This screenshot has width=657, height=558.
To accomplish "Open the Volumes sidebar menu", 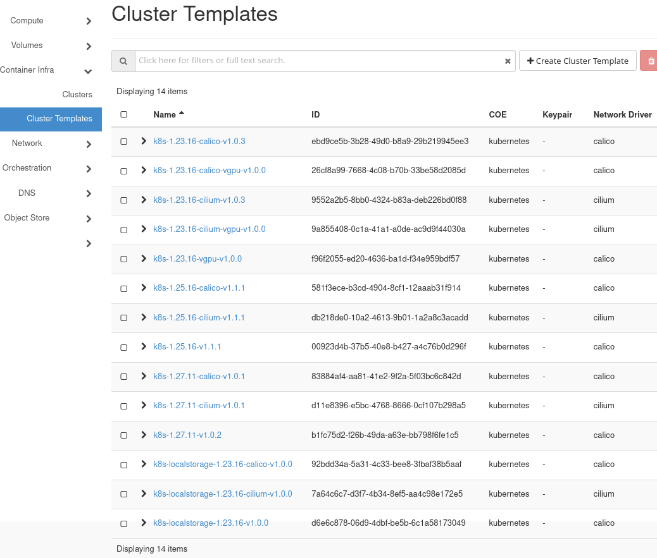I will tap(51, 45).
